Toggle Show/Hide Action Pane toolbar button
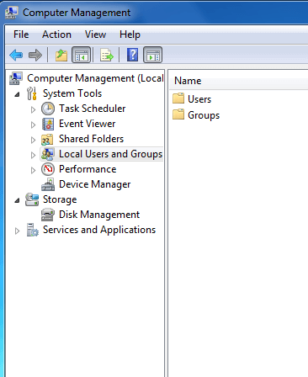This screenshot has height=377, width=308. coord(153,55)
